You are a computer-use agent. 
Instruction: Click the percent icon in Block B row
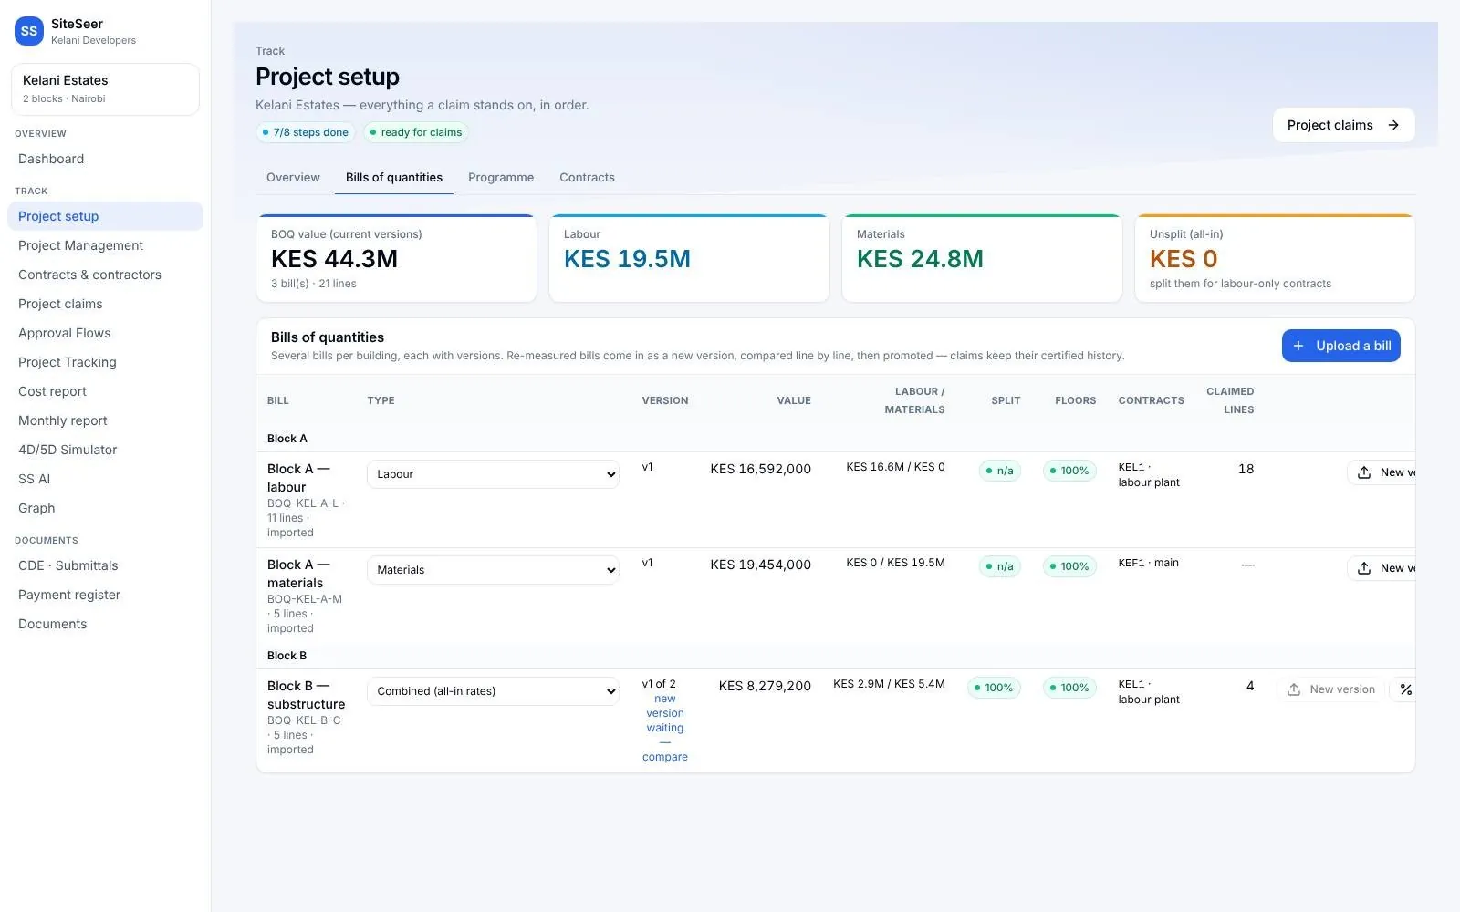tap(1406, 689)
